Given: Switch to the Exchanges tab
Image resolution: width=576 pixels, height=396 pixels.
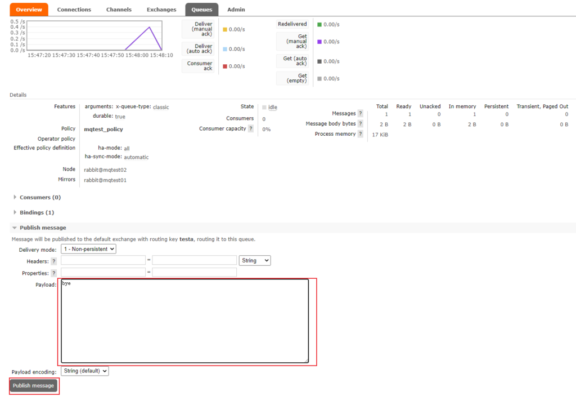Looking at the screenshot, I should coord(161,10).
